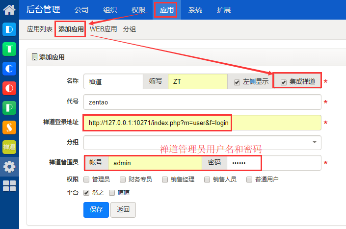Open the 应用 menu
The width and height of the screenshot is (346, 229).
click(x=167, y=10)
